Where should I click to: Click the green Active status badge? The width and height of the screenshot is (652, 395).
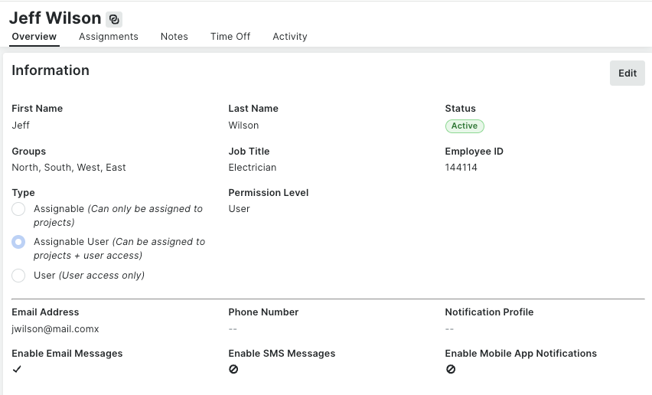click(x=465, y=126)
